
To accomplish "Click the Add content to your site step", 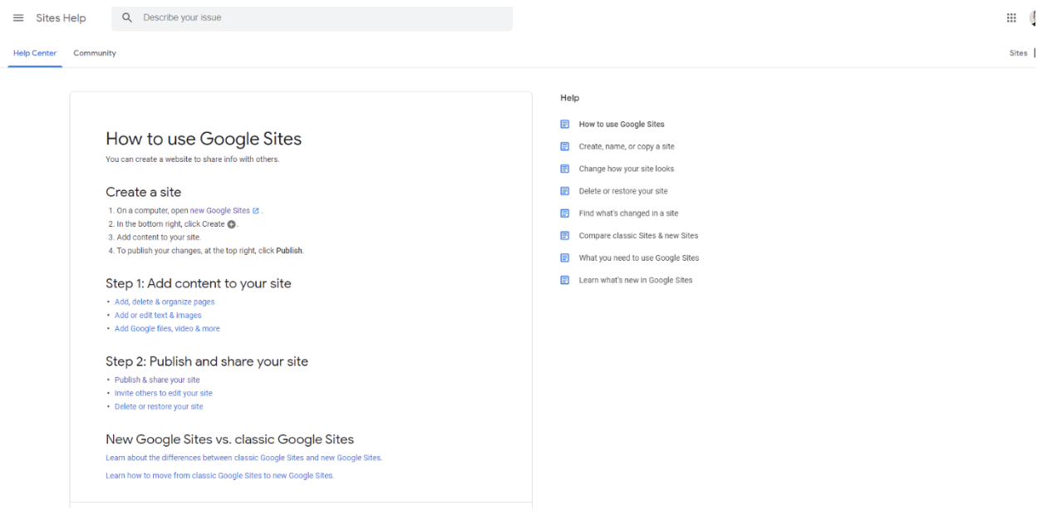I will 159,238.
